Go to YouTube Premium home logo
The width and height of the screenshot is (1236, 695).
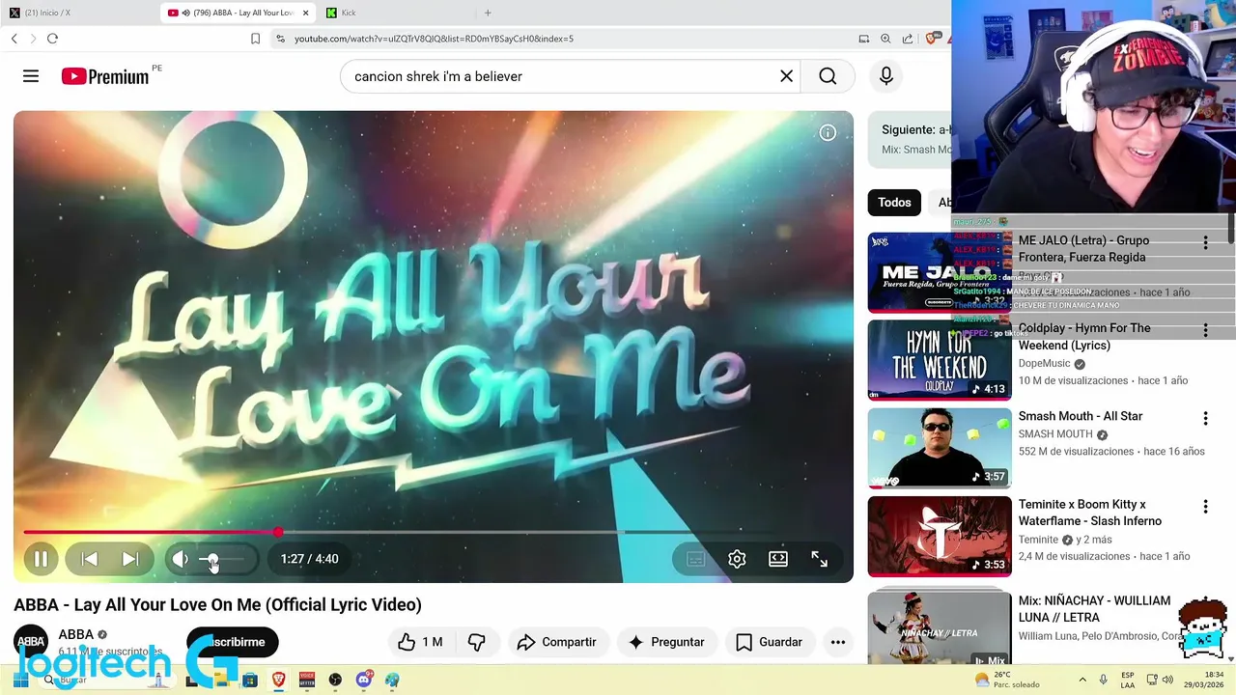105,76
